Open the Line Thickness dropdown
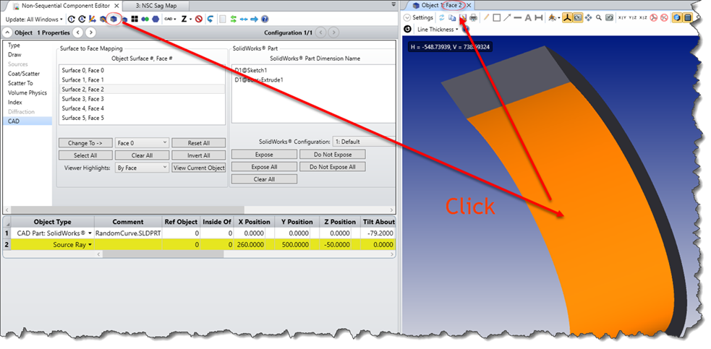Image resolution: width=711 pixels, height=349 pixels. [438, 30]
